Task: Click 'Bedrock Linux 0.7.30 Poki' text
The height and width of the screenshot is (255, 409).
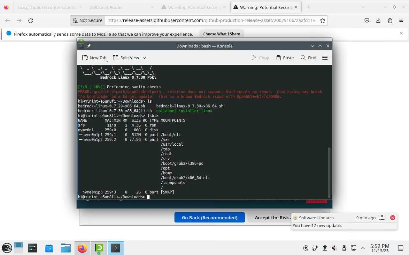Action: (128, 77)
